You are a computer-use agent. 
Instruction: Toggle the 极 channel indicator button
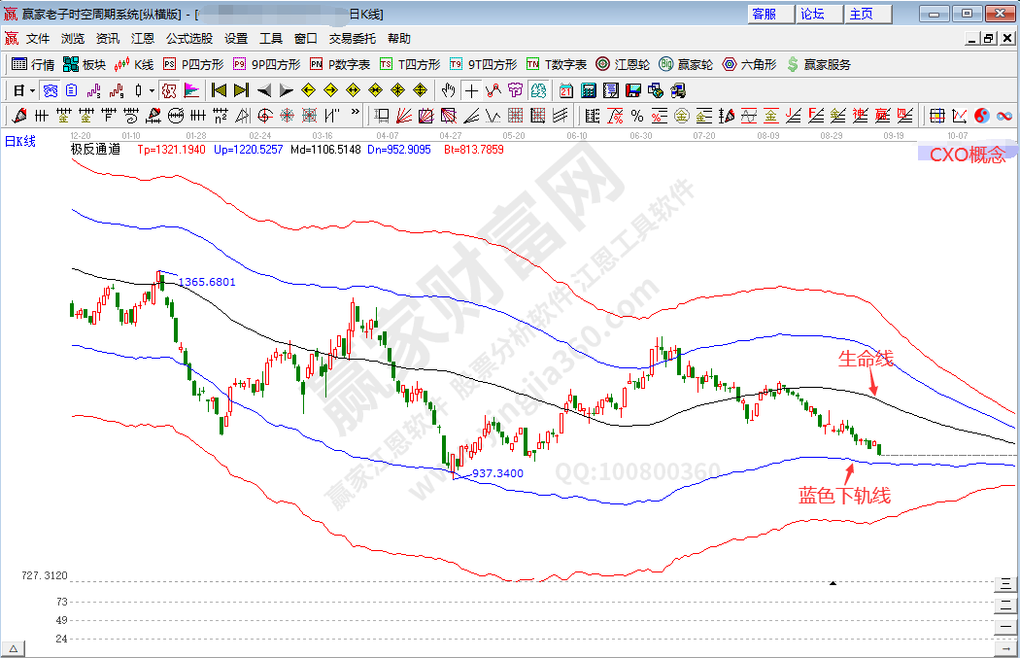(x=169, y=90)
